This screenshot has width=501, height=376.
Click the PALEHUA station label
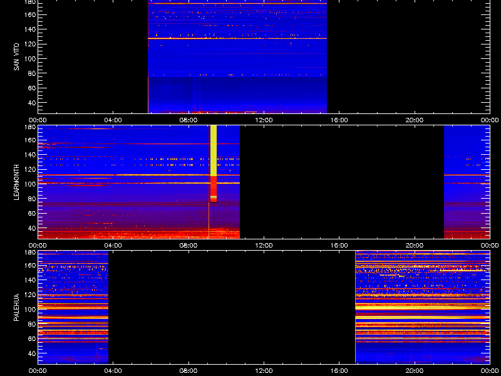[x=16, y=307]
